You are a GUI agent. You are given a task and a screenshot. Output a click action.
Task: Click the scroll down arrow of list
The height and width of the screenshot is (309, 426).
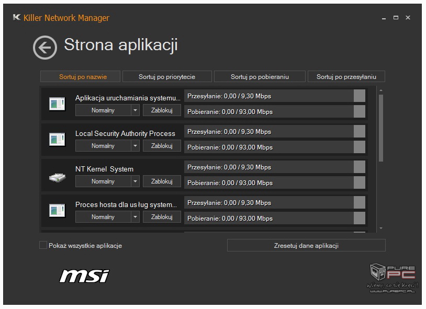click(x=381, y=228)
